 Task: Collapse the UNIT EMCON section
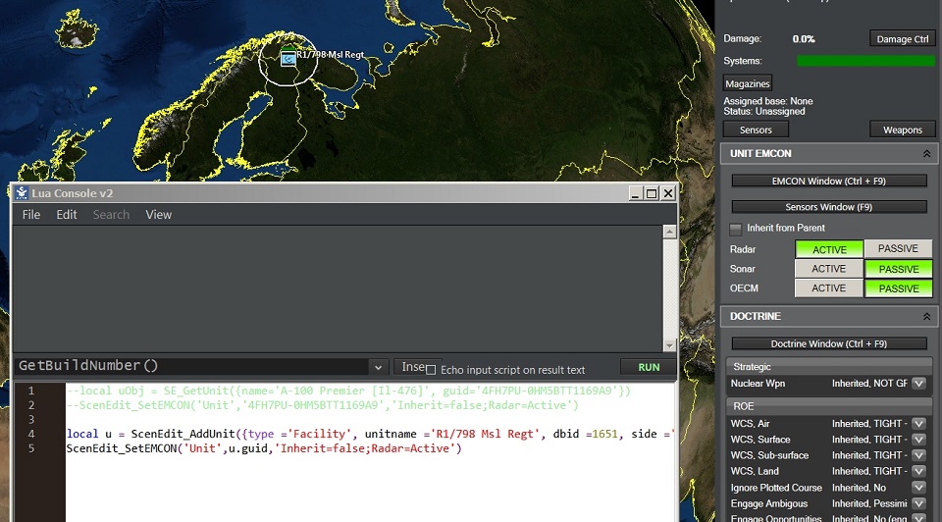(927, 154)
